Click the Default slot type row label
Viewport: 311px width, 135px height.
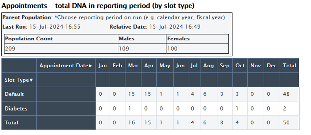coord(19,94)
